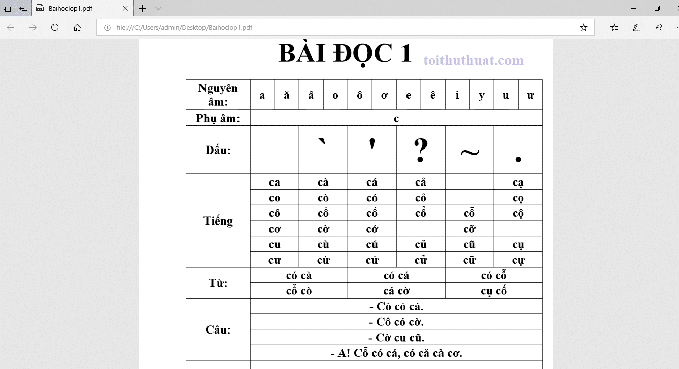Screen dimensions: 679x369
Task: Click the word 'cổ cò'
Action: pyautogui.click(x=299, y=291)
